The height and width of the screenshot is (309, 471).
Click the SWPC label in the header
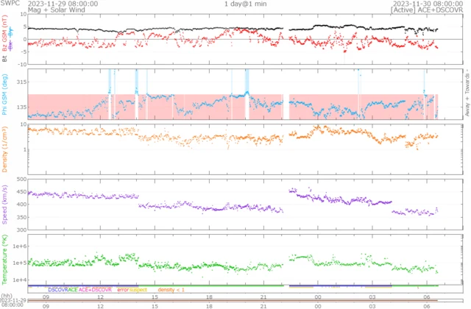tap(10, 3)
